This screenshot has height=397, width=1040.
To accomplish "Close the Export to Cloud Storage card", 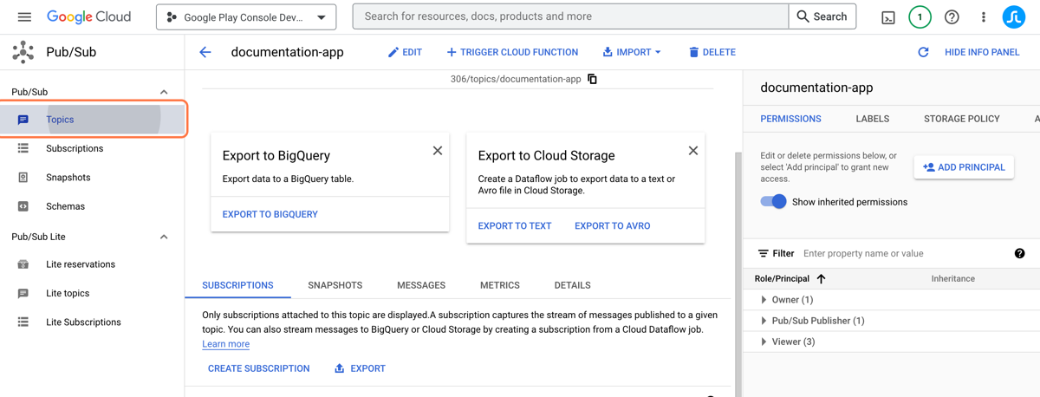I will (693, 151).
